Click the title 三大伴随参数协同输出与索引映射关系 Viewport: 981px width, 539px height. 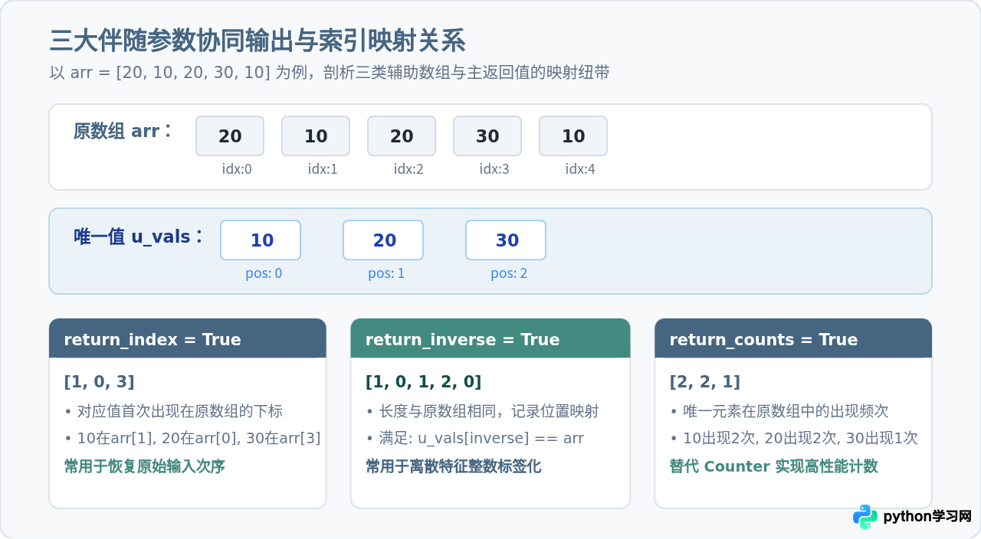(258, 40)
